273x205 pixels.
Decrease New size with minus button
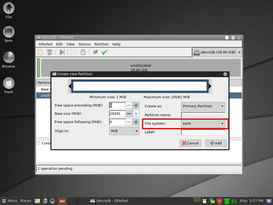[129, 114]
